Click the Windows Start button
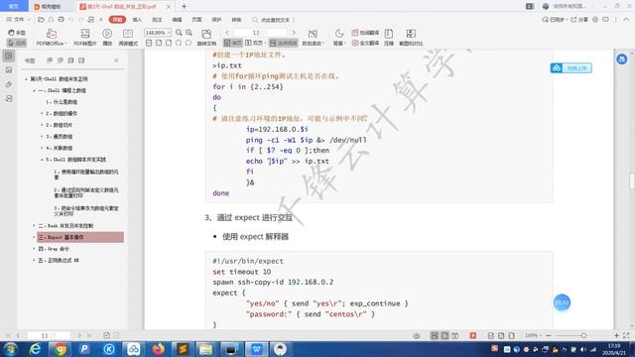The image size is (635, 357). (10, 349)
